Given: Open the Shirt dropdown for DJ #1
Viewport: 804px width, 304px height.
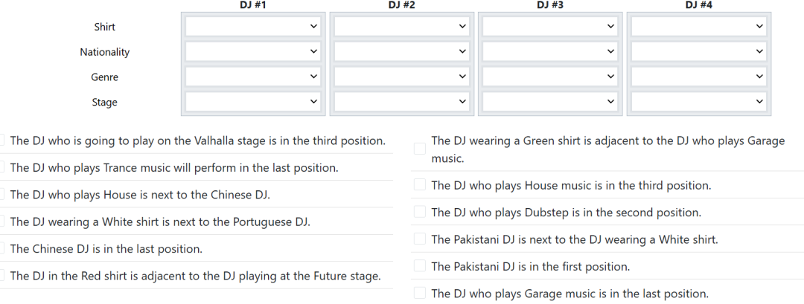Looking at the screenshot, I should coord(253,27).
